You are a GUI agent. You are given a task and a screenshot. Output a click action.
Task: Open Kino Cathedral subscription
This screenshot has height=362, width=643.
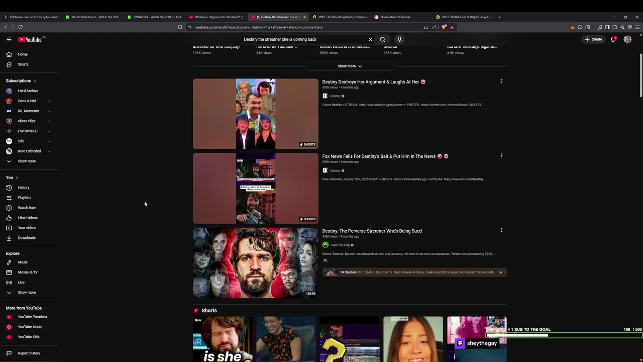click(x=29, y=151)
